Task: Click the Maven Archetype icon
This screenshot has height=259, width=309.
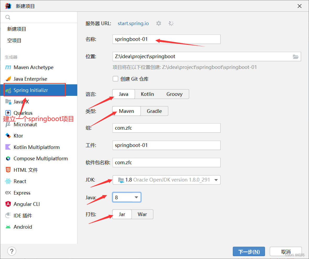Action: coord(8,67)
